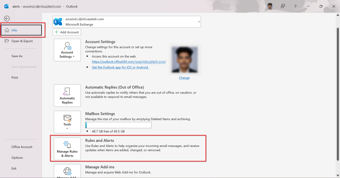Click the feedback person icon in title bar
Image resolution: width=340 pixels, height=178 pixels.
283,6
